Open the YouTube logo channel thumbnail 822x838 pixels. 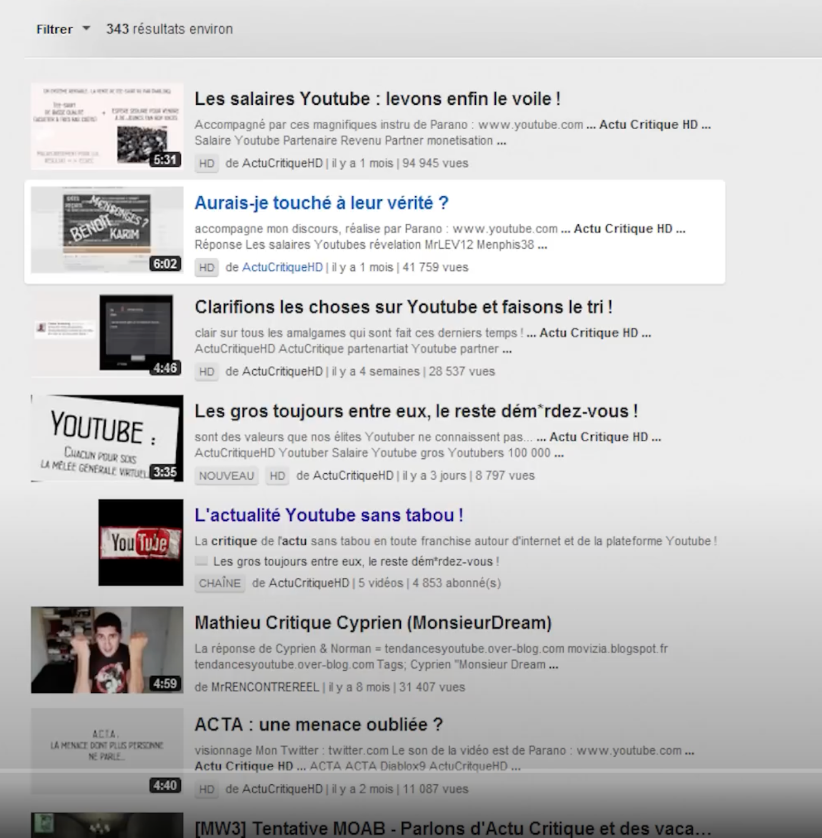[141, 543]
